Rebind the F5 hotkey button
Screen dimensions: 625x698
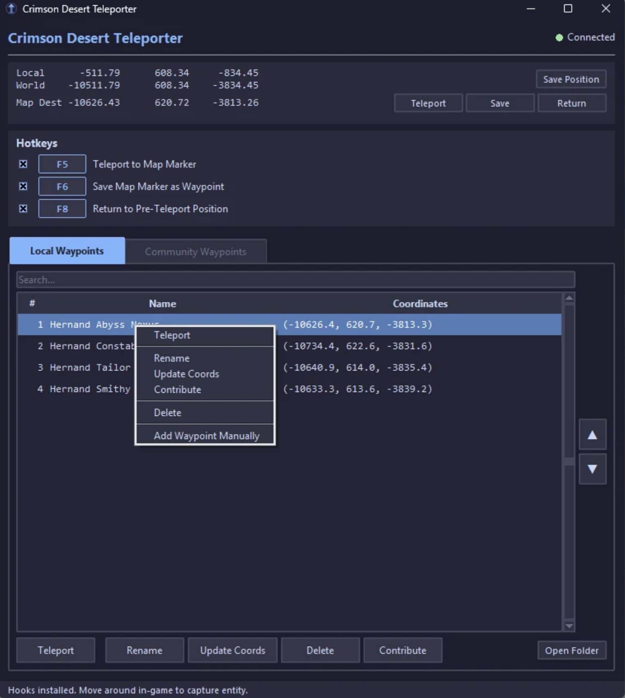coord(62,164)
